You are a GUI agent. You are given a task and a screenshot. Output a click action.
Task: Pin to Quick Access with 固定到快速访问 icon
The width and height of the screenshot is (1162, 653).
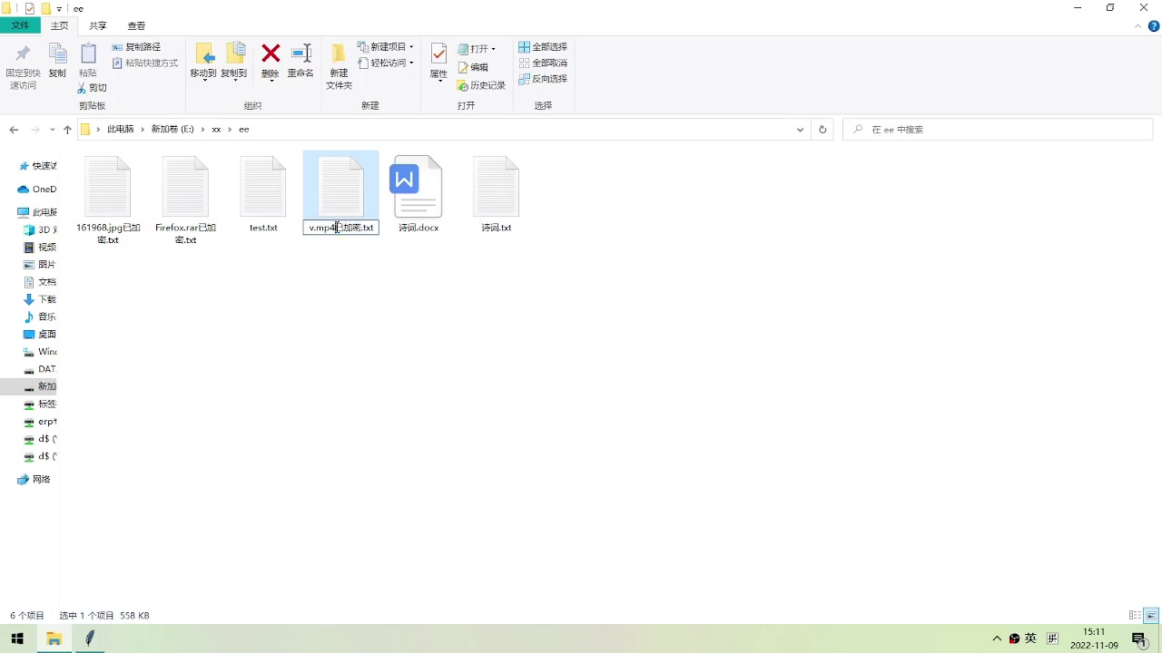(22, 57)
